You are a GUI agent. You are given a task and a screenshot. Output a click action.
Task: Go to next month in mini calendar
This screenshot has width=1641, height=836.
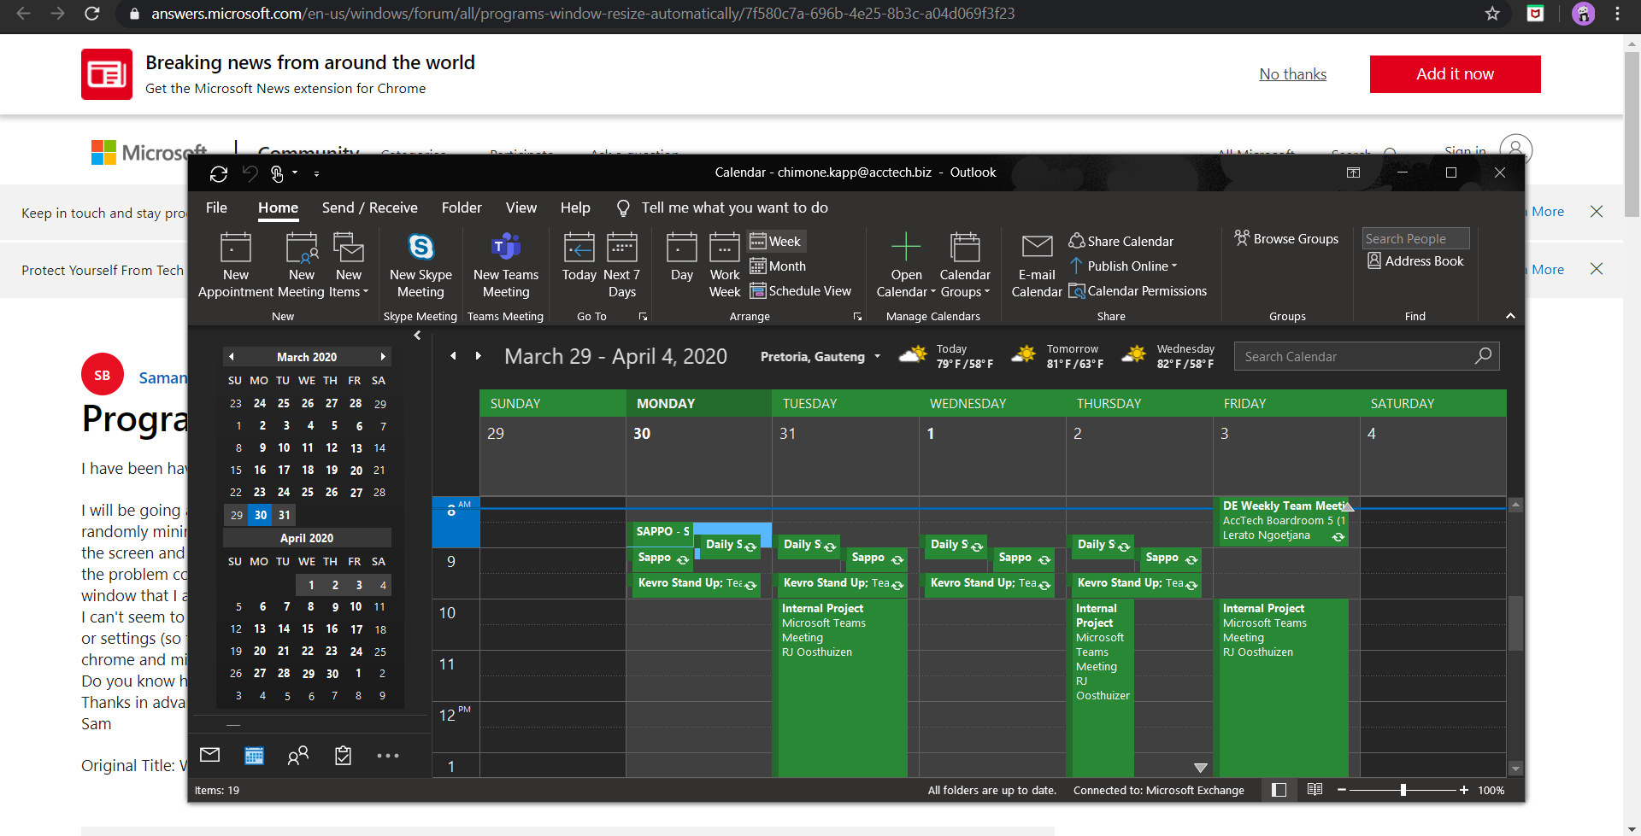click(383, 357)
